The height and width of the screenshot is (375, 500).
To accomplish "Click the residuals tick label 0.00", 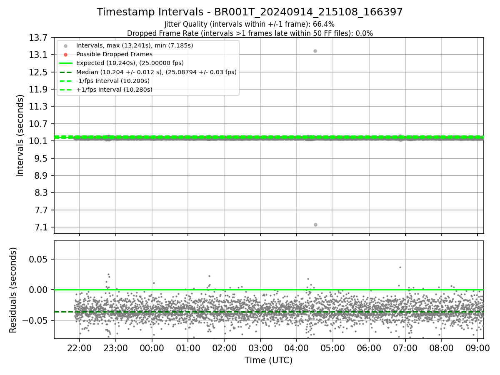I will click(x=39, y=290).
